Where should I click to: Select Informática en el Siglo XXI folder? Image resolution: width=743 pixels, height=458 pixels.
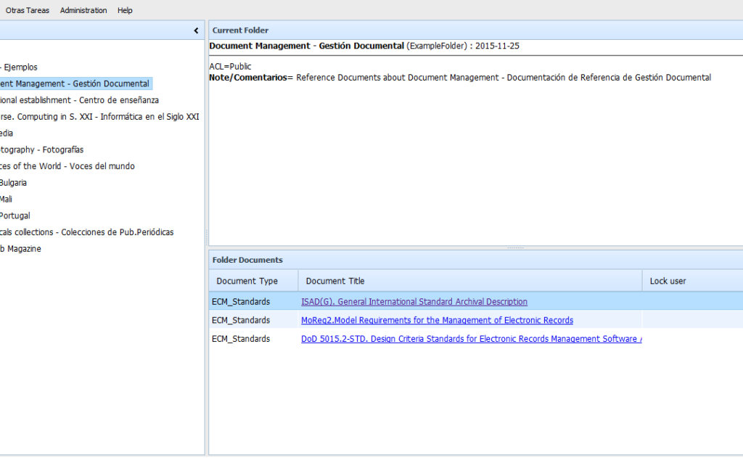[x=99, y=117]
